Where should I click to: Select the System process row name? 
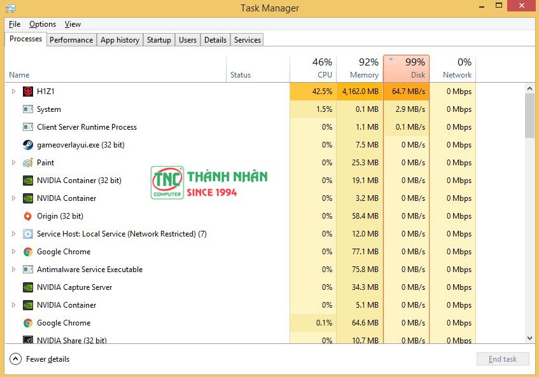tap(49, 109)
